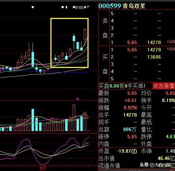The height and width of the screenshot is (171, 175).
Task: Click buy level 2 volume 13606
Action: [x=154, y=57]
